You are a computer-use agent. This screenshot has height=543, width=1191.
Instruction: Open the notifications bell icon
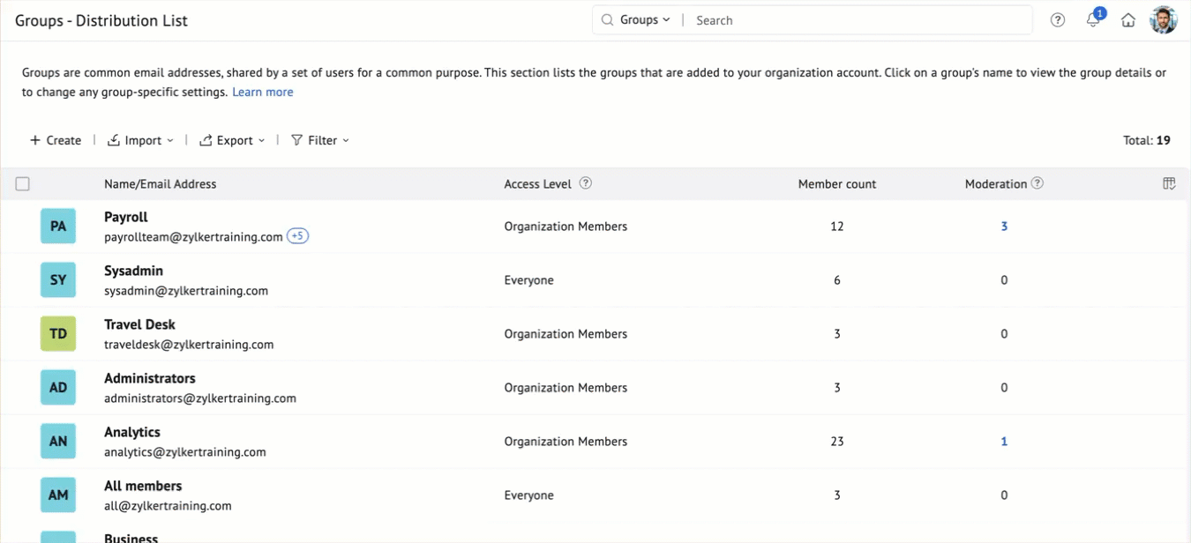(1093, 20)
